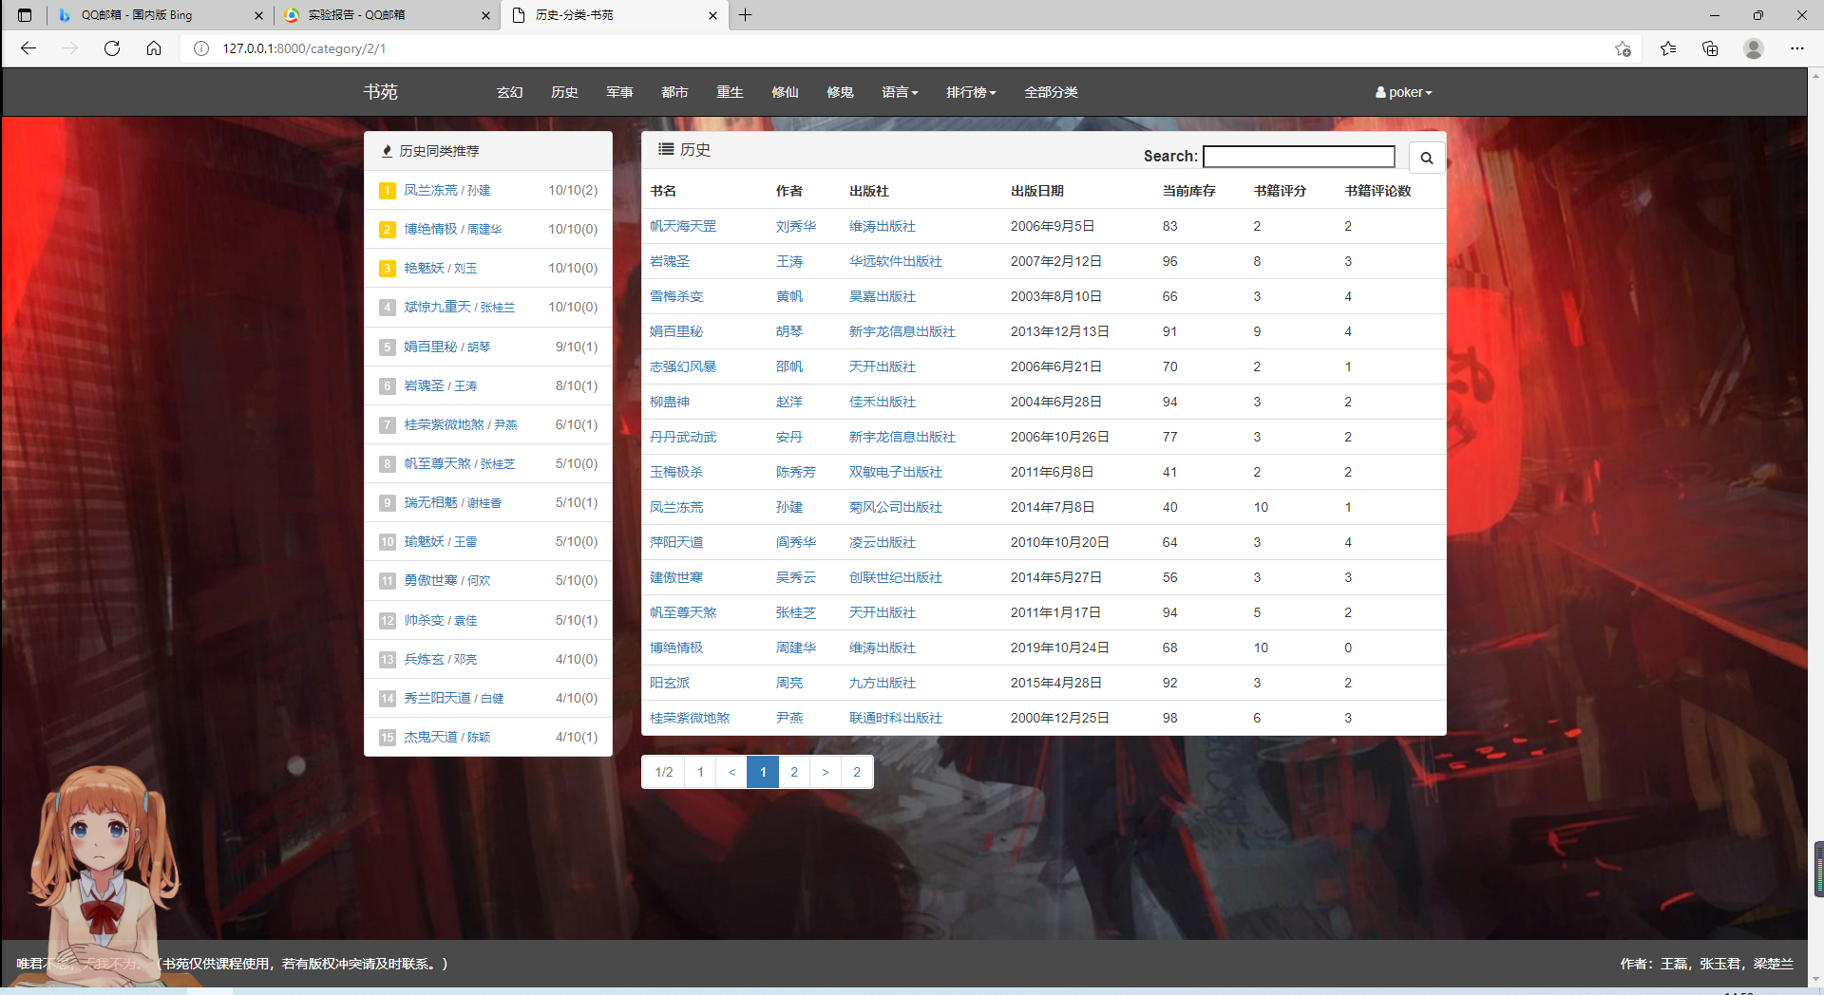This screenshot has height=995, width=1824.
Task: Open recommended book 兵炼玄 / 邓亮
Action: [441, 659]
